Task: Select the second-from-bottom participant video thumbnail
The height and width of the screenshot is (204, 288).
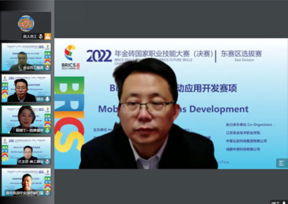Action: 26,150
